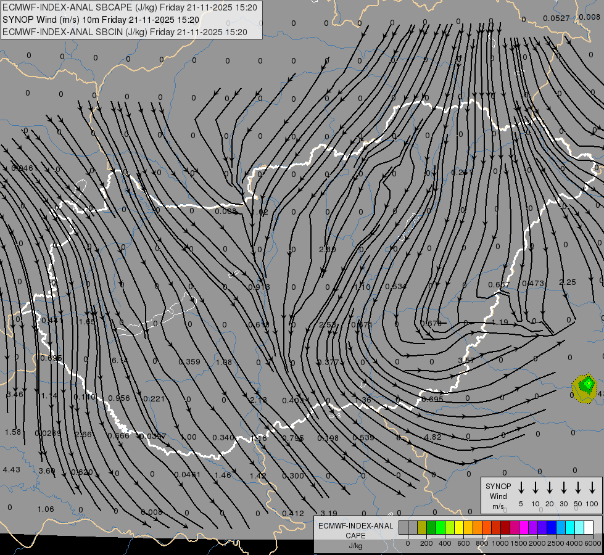This screenshot has width=604, height=555.
Task: Click the map value 1.65
Action: (87, 321)
